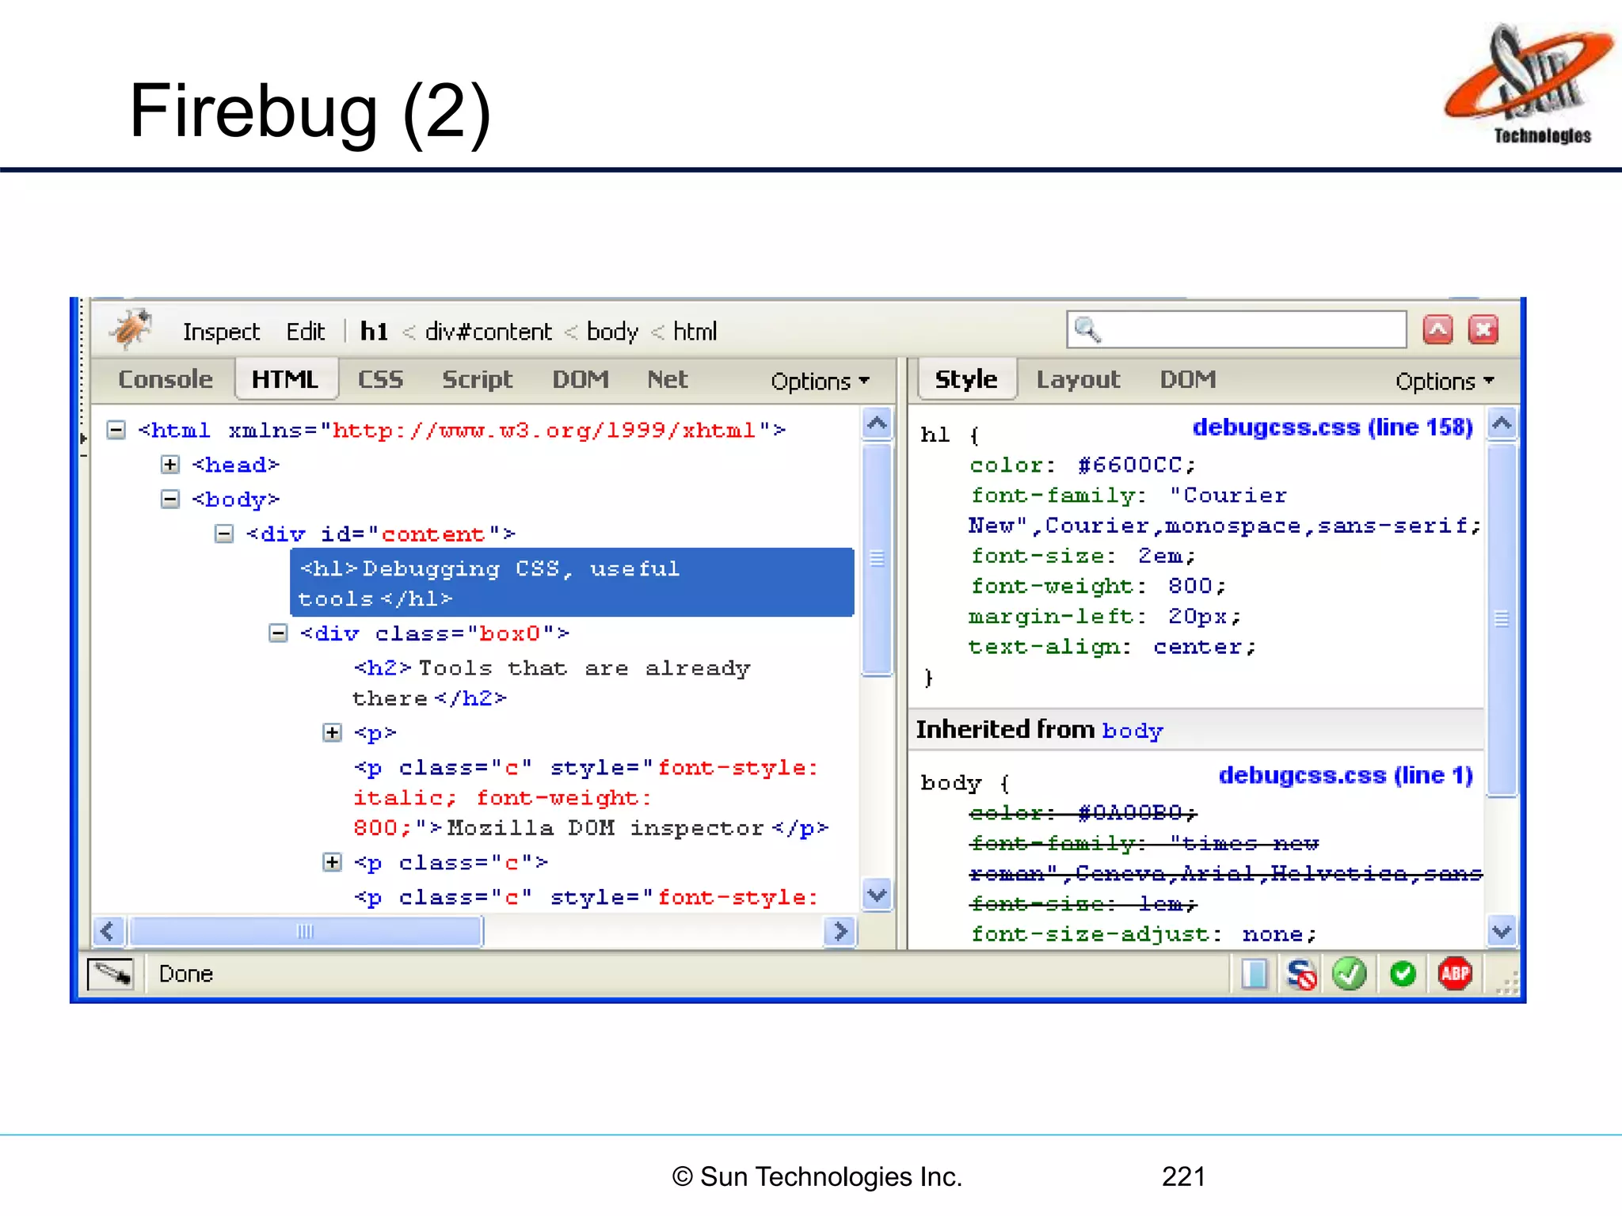Click the Style panel scrollbar thumb

pyautogui.click(x=1502, y=620)
